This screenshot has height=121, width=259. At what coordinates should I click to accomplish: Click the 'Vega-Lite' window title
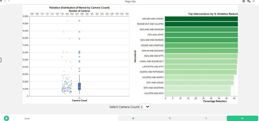point(130,1)
